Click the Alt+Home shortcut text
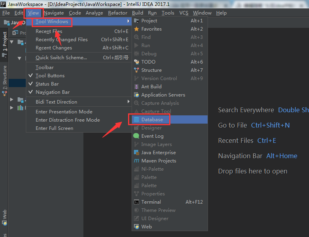 point(282,156)
